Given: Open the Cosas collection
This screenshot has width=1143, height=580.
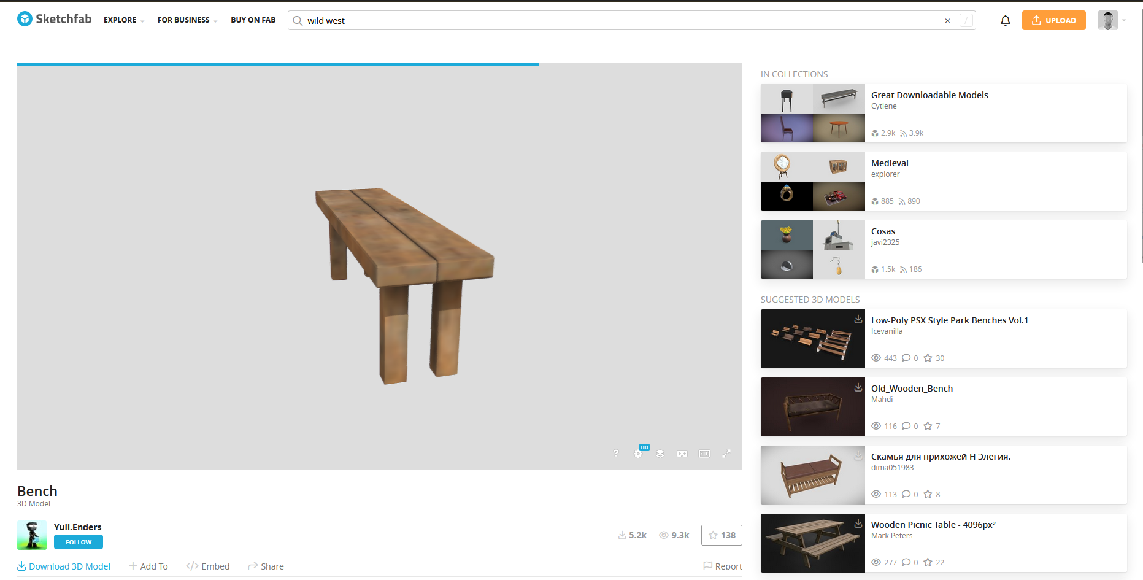Looking at the screenshot, I should pyautogui.click(x=944, y=250).
